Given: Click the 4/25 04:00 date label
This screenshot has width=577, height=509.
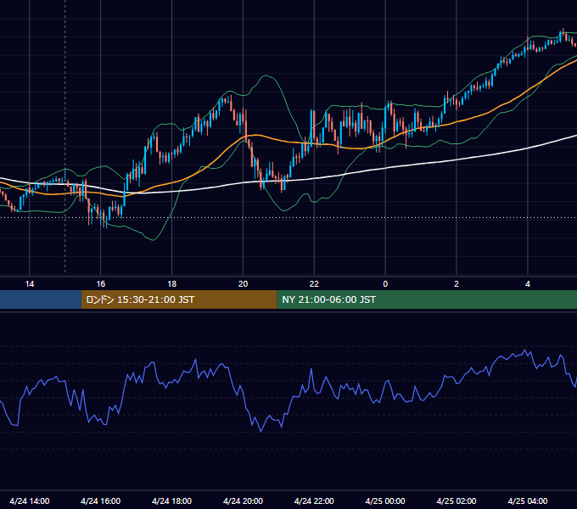Looking at the screenshot, I should pyautogui.click(x=528, y=501).
